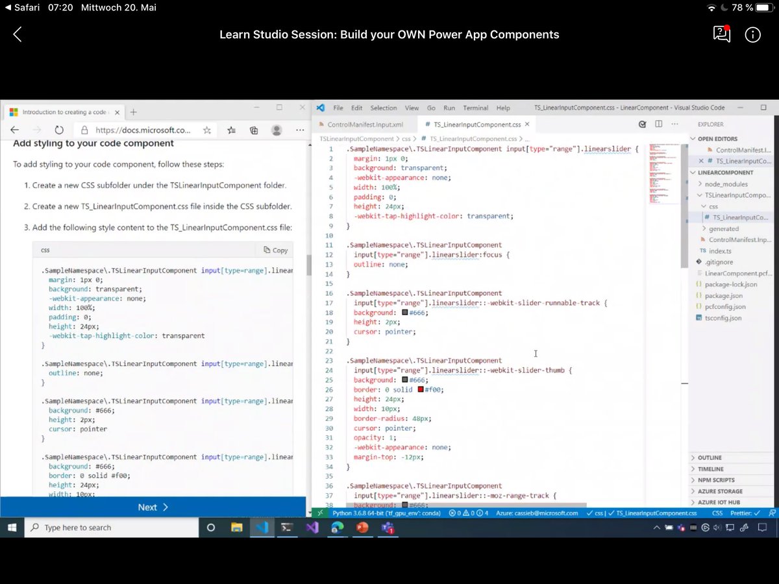Open Microsoft Edge on the taskbar
The height and width of the screenshot is (584, 779).
click(338, 528)
